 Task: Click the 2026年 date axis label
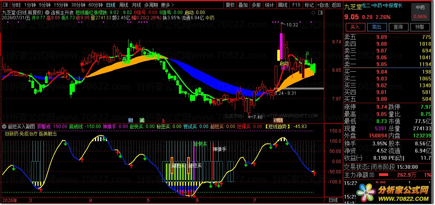pyautogui.click(x=9, y=200)
